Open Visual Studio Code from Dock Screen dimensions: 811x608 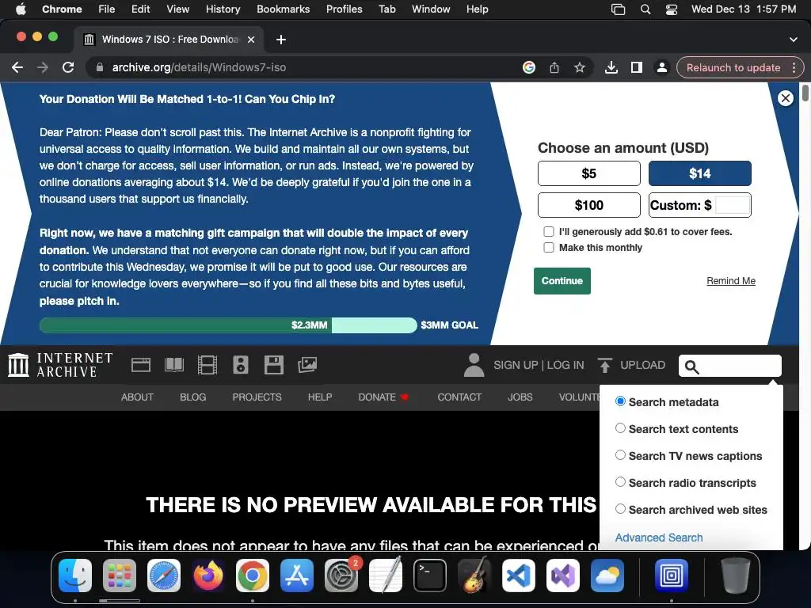[518, 575]
